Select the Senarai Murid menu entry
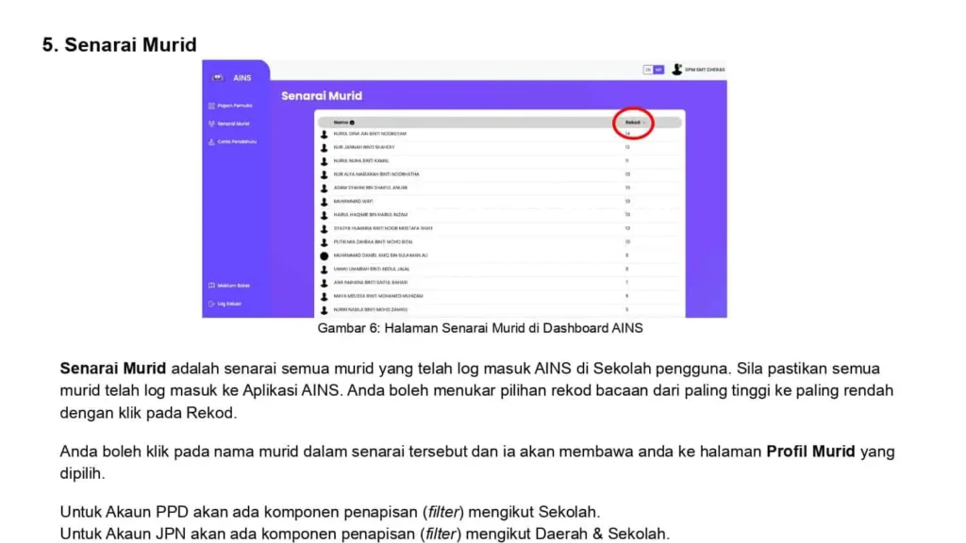This screenshot has width=966, height=543. [236, 123]
